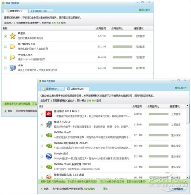Click scrollbar up arrow in front window list
The height and width of the screenshot is (195, 191).
[x=188, y=106]
